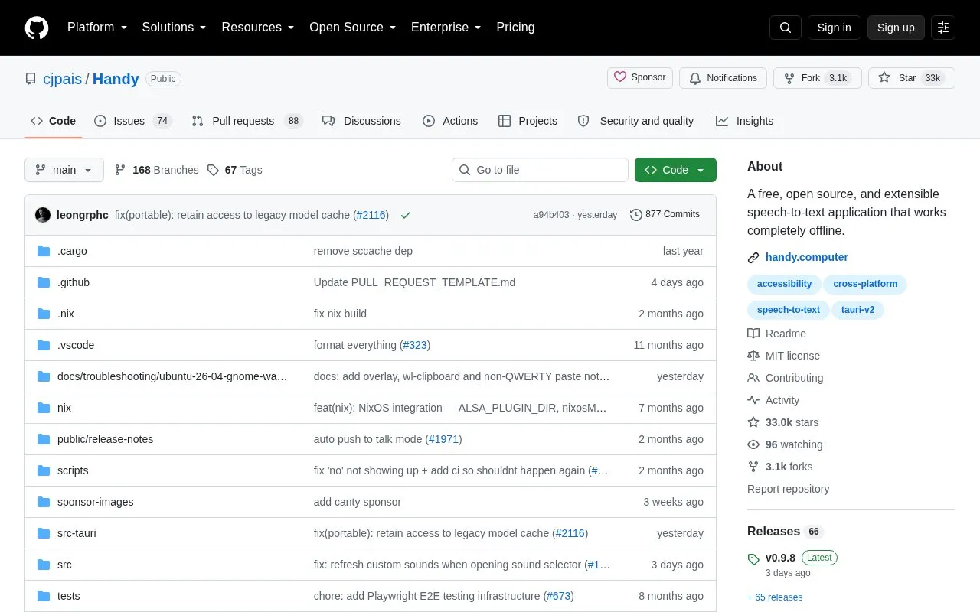980x612 pixels.
Task: Open handy.computer website link
Action: click(807, 257)
